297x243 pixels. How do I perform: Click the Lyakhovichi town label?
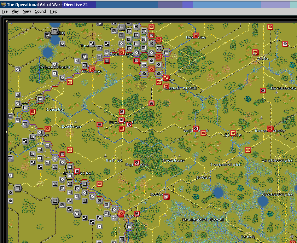(277, 160)
